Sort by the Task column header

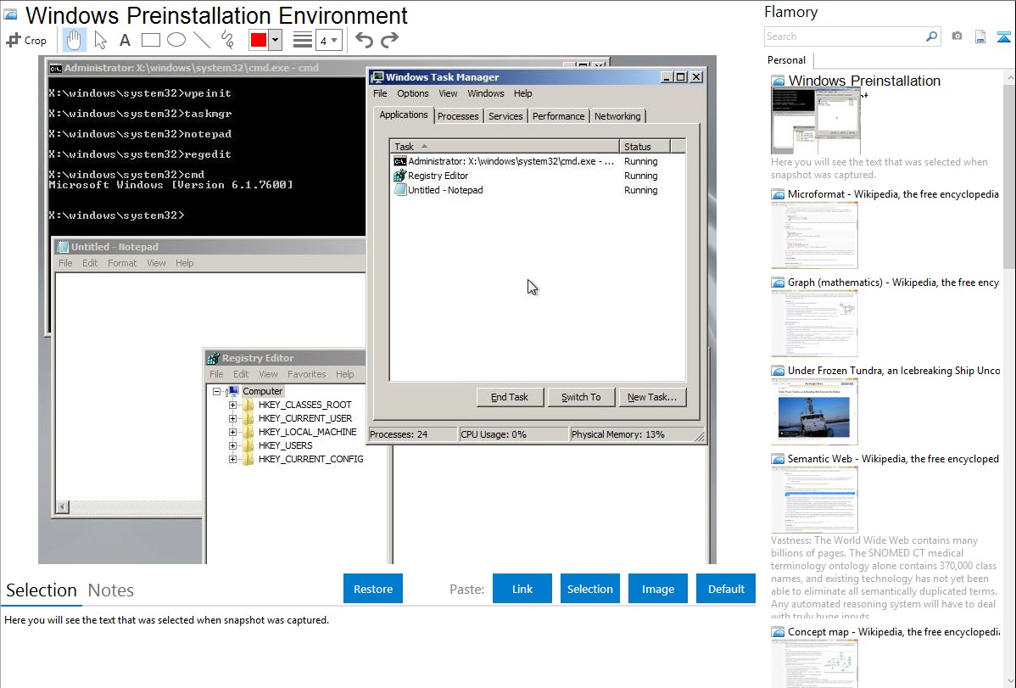pos(504,147)
